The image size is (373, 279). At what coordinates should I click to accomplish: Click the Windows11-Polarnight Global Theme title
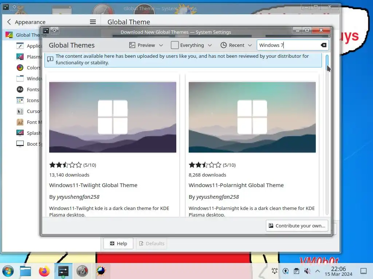tap(236, 185)
